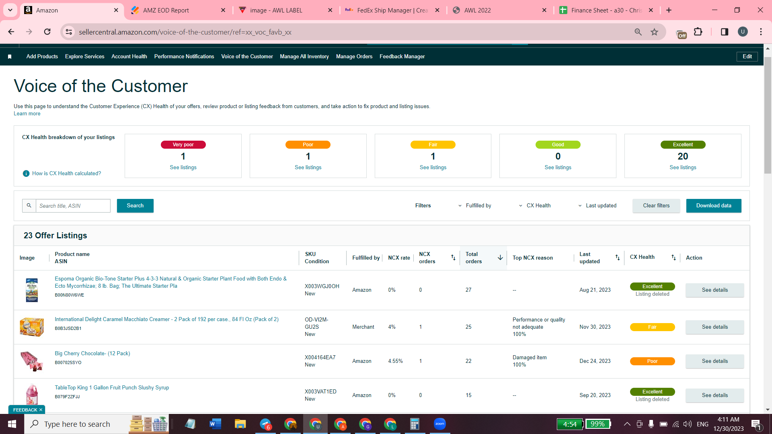Open Word from taskbar
This screenshot has width=772, height=434.
pyautogui.click(x=216, y=424)
